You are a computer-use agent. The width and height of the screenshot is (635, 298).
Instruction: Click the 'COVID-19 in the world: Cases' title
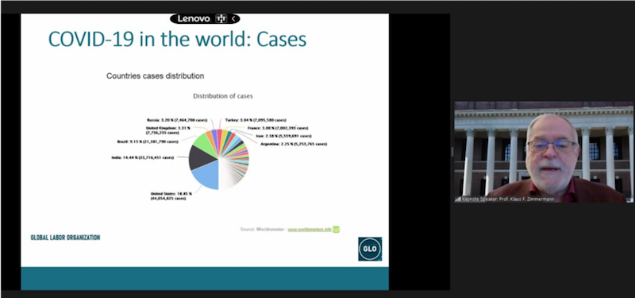click(177, 39)
